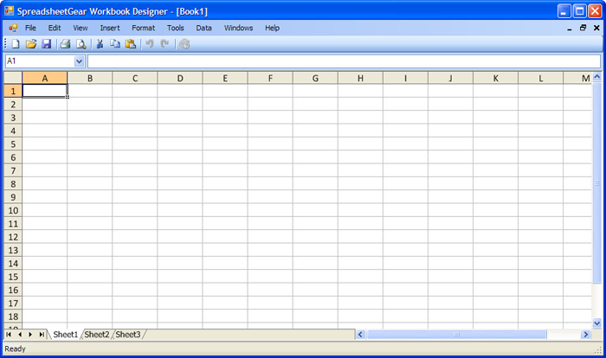Copy the selection with the toolbar copy icon
606x358 pixels.
click(115, 44)
